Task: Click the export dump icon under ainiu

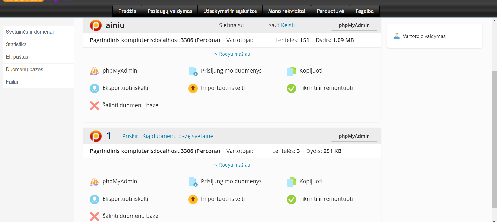Action: pos(94,88)
